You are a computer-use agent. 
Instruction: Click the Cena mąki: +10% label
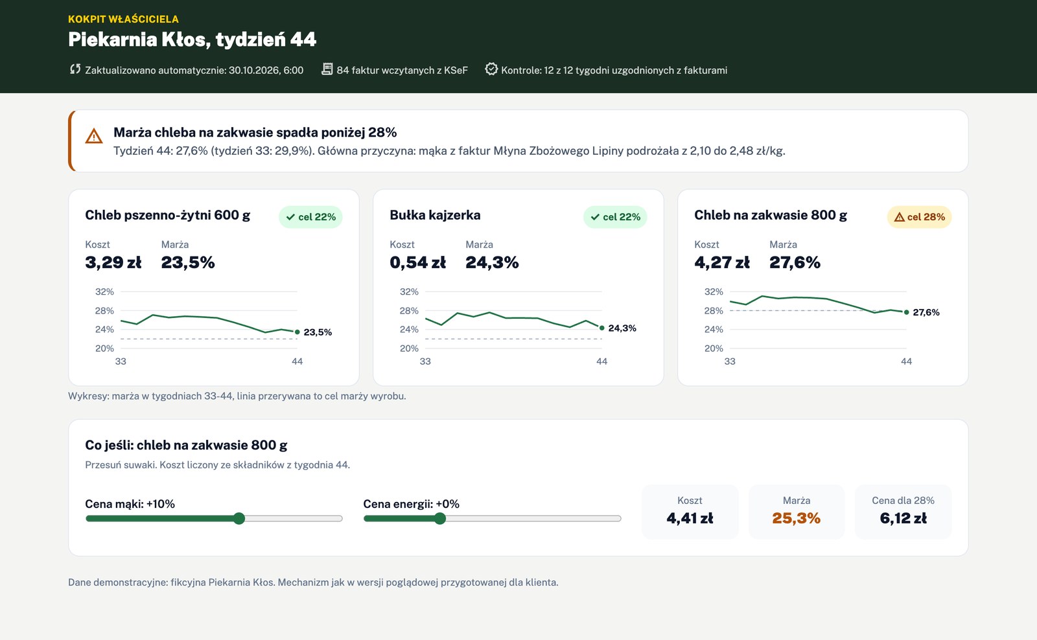point(130,504)
